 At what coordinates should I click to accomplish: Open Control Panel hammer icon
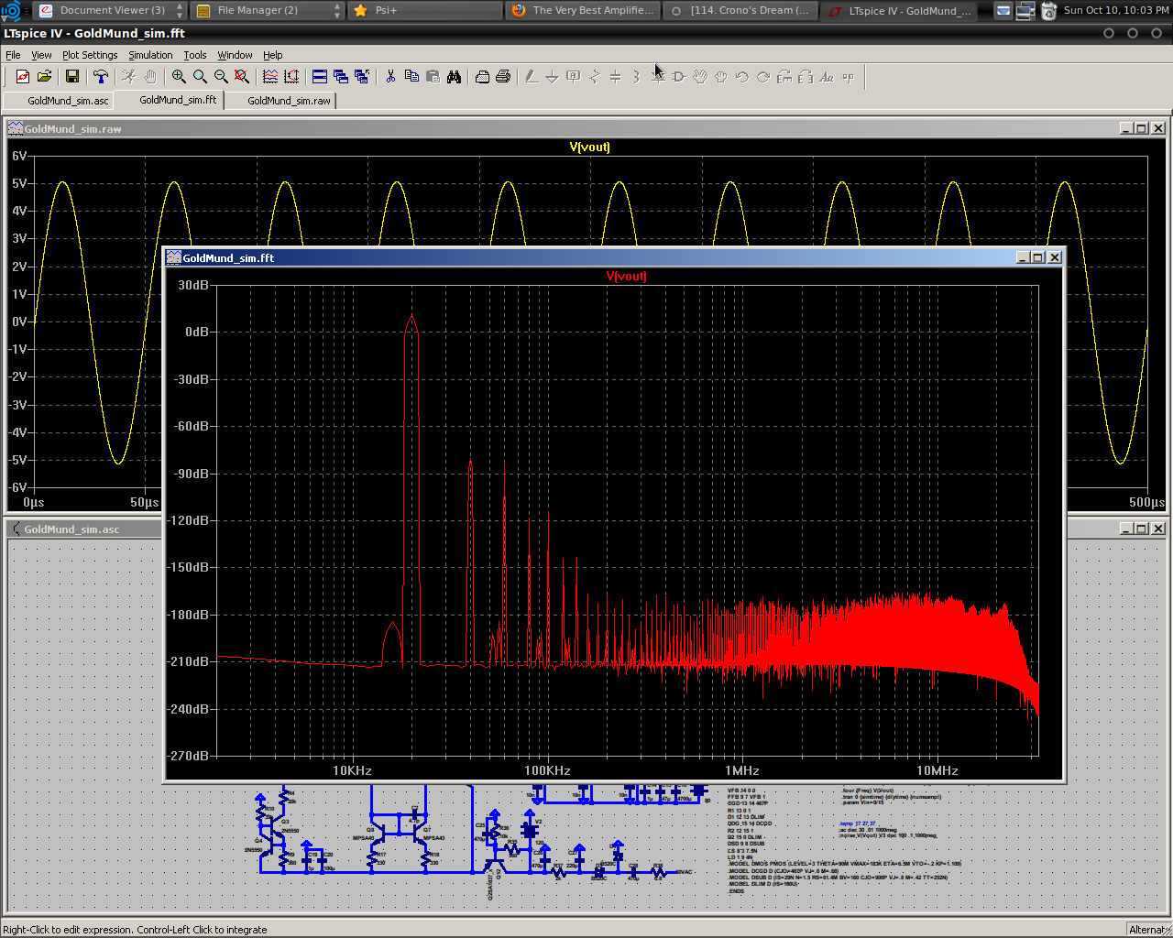point(101,77)
